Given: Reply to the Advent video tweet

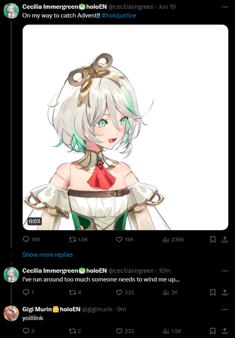Looking at the screenshot, I should click(x=26, y=239).
